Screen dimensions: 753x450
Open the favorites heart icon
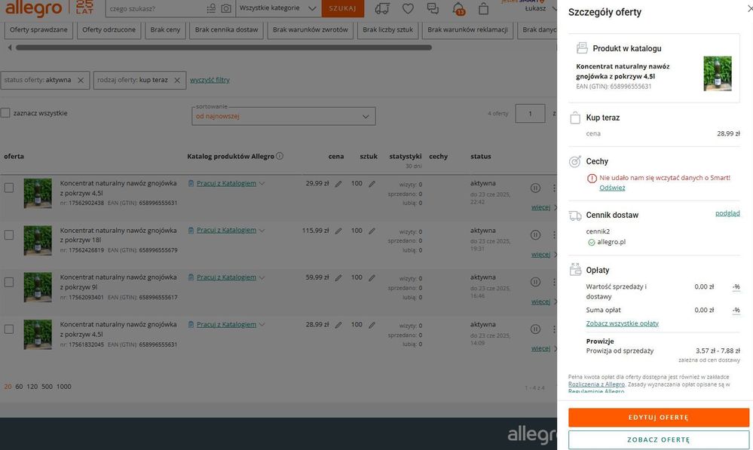tap(408, 8)
